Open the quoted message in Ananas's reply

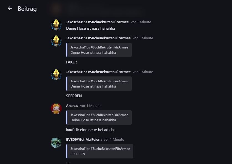point(99,117)
